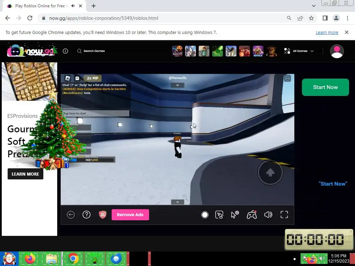
Task: Tap the chat input box in game
Action: [x=96, y=113]
